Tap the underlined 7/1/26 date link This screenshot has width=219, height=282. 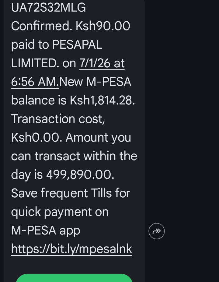tap(102, 63)
